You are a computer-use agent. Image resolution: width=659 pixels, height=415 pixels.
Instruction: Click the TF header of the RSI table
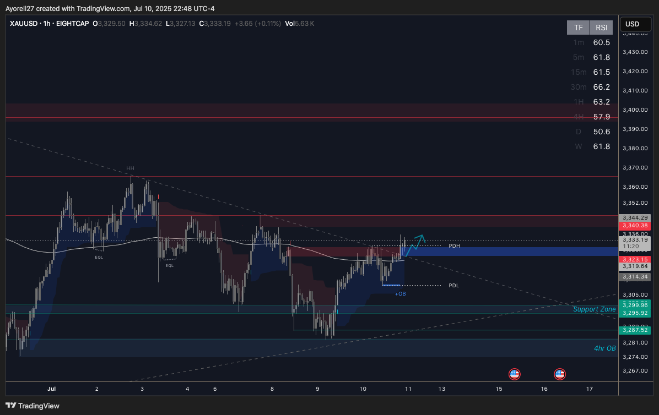click(579, 28)
